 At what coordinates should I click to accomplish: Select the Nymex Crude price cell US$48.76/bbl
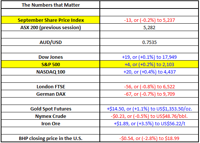[149, 116]
